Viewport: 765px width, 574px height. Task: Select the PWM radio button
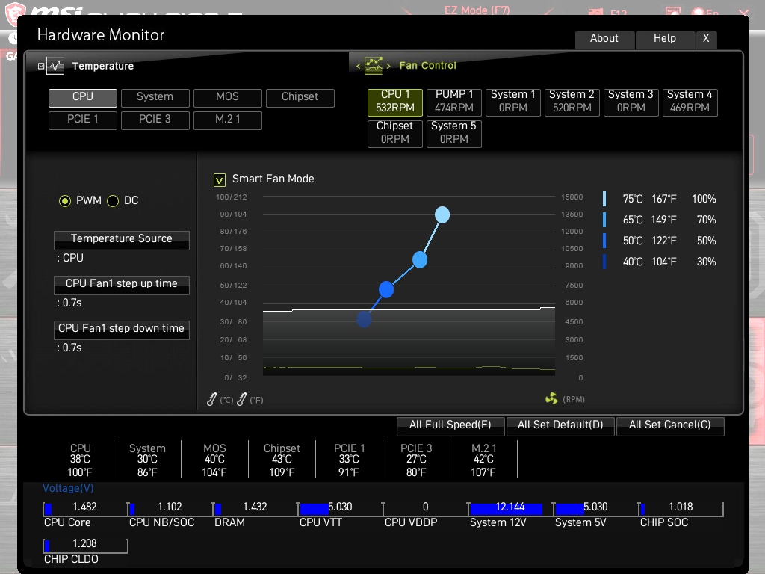coord(65,200)
